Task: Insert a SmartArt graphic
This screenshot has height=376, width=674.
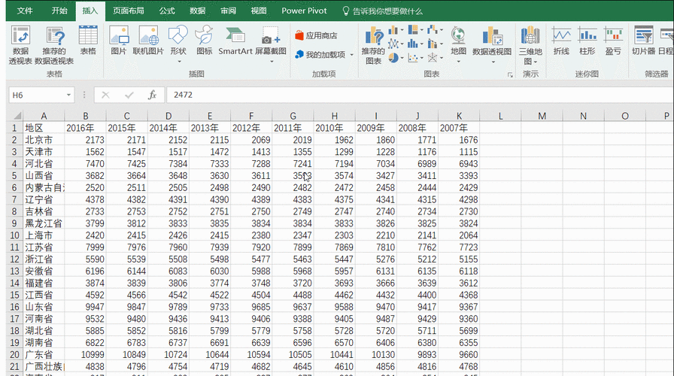Action: [235, 41]
